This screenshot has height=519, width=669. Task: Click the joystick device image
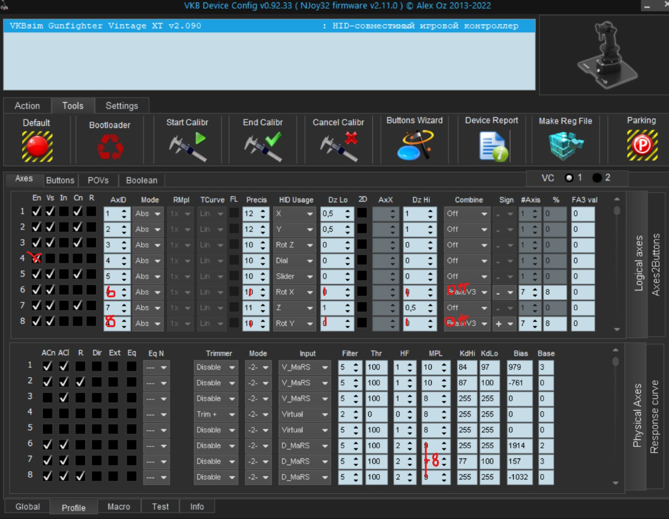coord(607,55)
